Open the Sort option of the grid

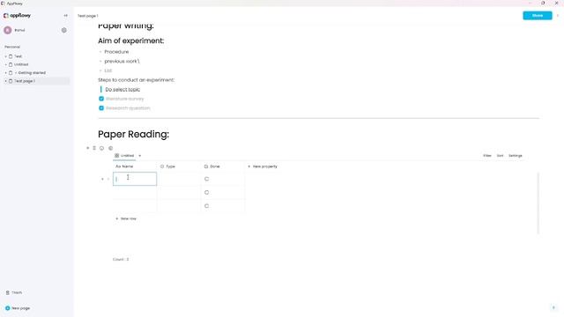click(x=500, y=156)
